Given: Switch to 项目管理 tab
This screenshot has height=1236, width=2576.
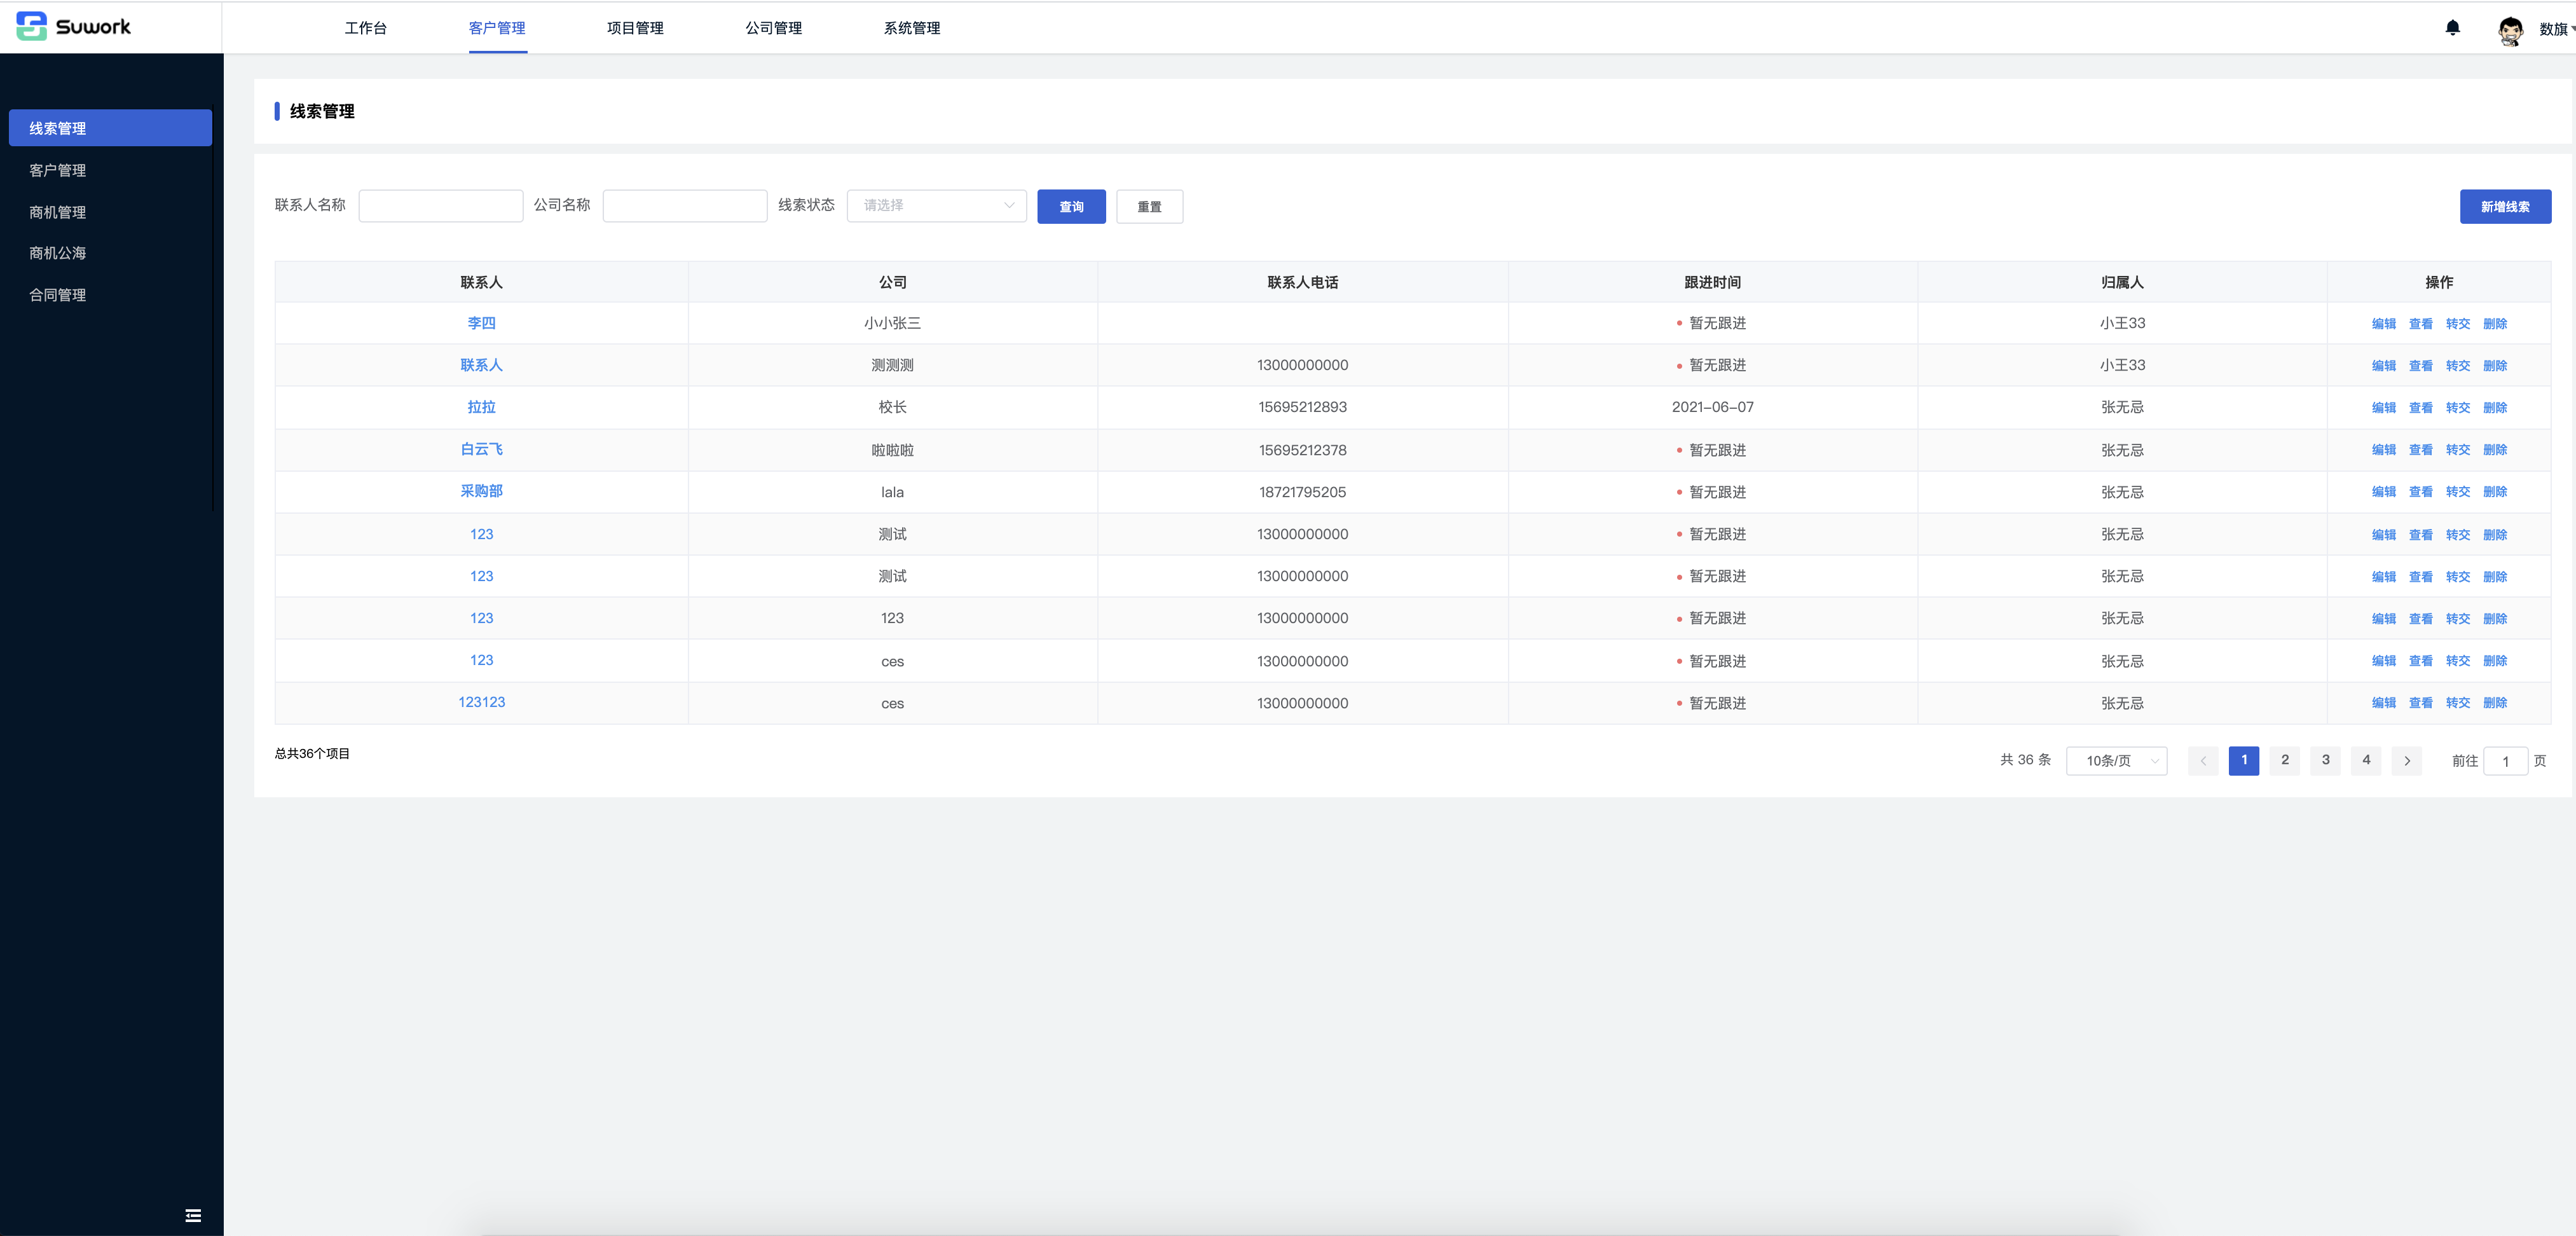Looking at the screenshot, I should tap(635, 28).
